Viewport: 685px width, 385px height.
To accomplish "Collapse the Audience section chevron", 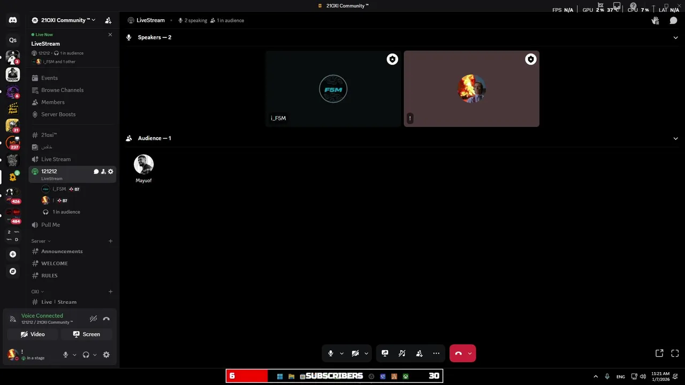I will (x=675, y=138).
